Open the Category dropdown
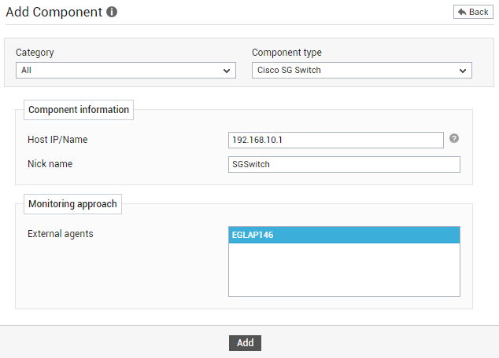The width and height of the screenshot is (499, 358). [x=126, y=70]
